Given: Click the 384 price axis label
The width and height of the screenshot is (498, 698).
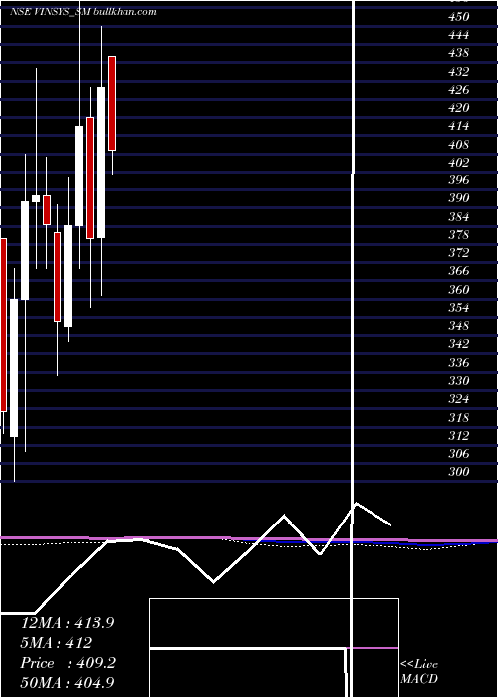Looking at the screenshot, I should [459, 216].
